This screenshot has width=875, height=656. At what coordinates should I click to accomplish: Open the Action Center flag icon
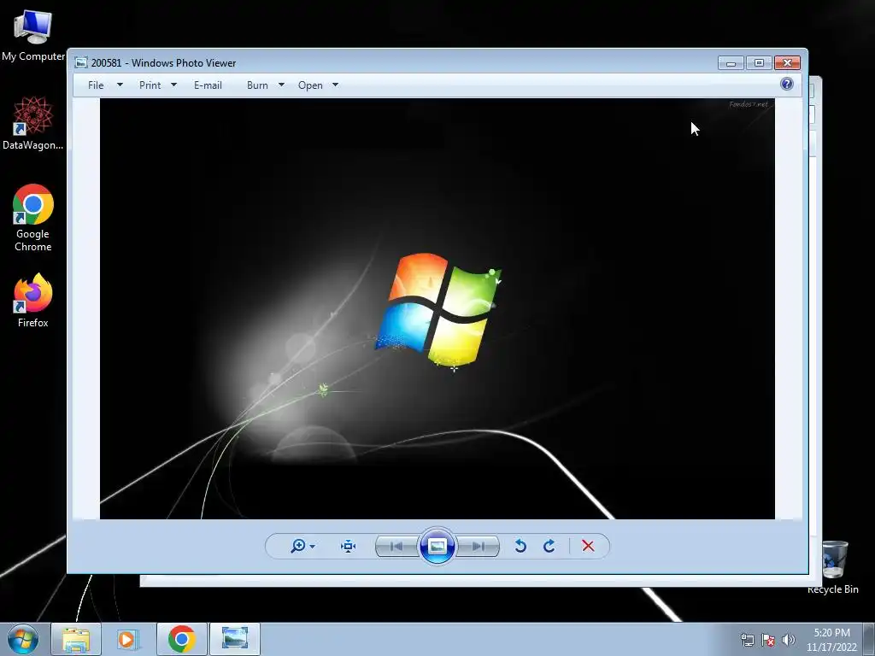pos(768,640)
